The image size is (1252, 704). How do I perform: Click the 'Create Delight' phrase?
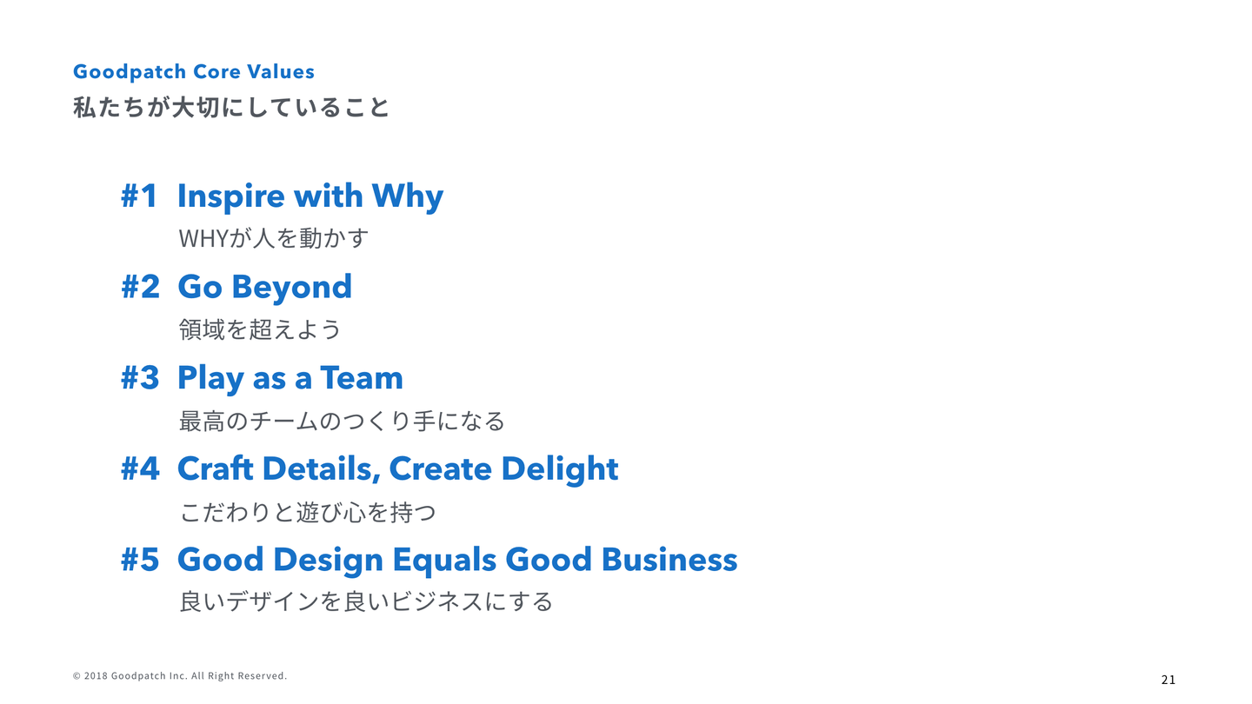click(503, 469)
